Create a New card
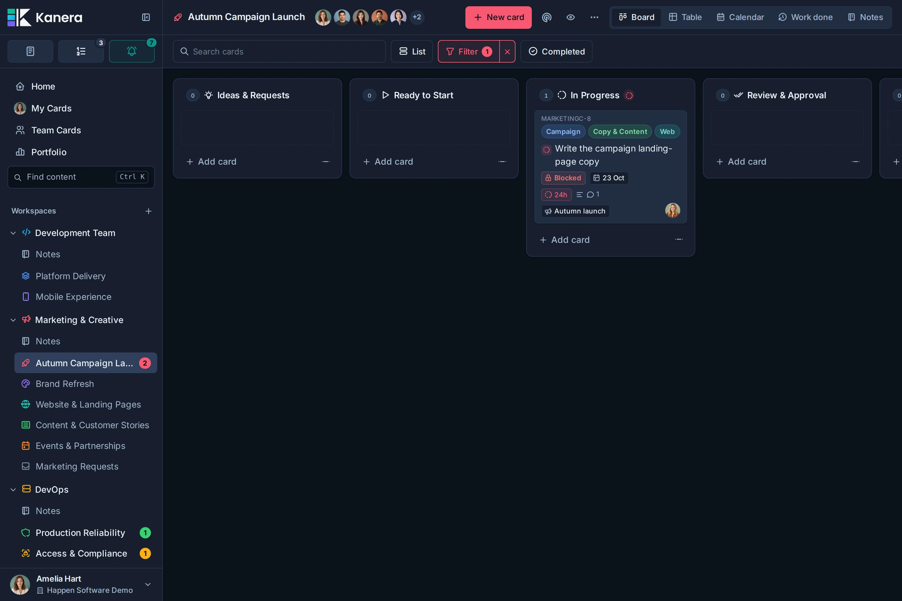This screenshot has width=902, height=601. click(499, 17)
